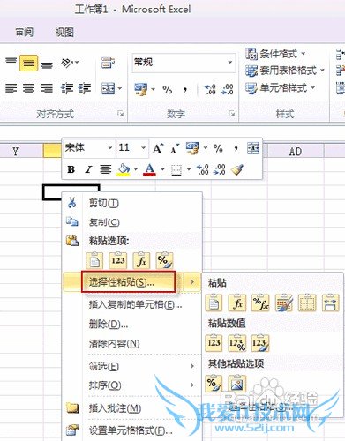Screen dimensions: 345x441
Task: Apply red font color in mini toolbar
Action: click(149, 169)
